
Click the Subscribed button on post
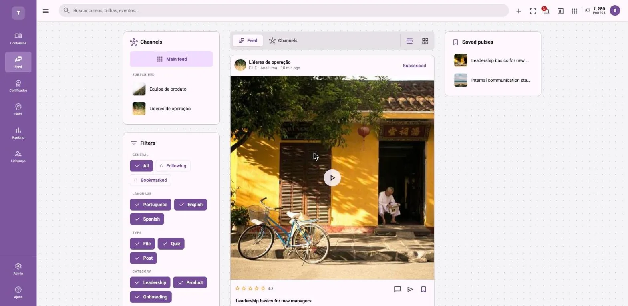point(414,66)
